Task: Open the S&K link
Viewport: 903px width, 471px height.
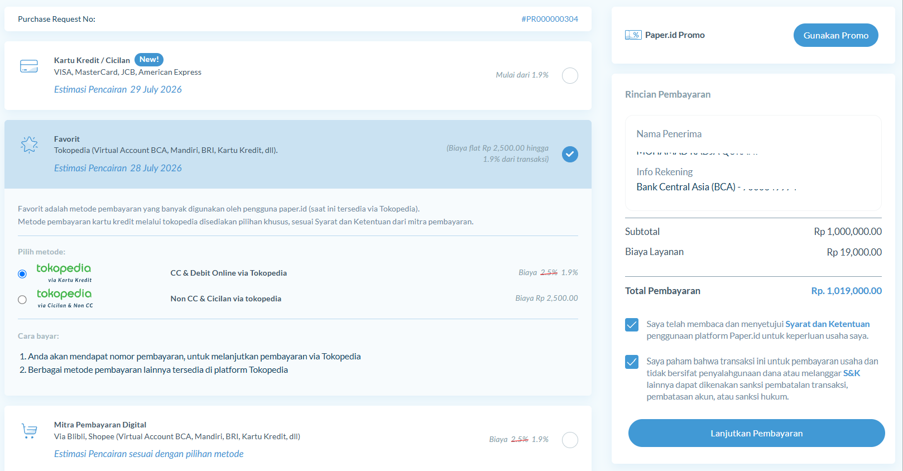Action: 852,373
